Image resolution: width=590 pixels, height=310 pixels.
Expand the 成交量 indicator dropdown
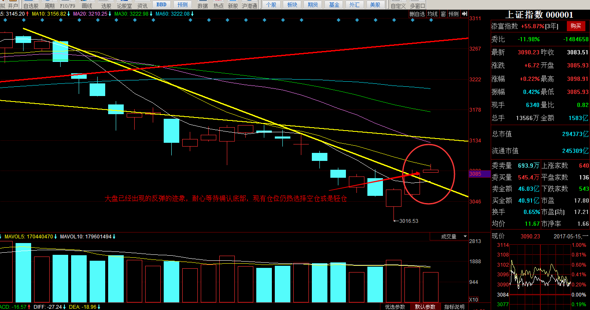pyautogui.click(x=465, y=237)
